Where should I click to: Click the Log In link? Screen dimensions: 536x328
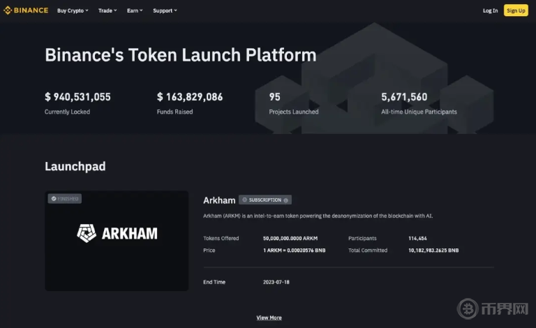pos(490,10)
